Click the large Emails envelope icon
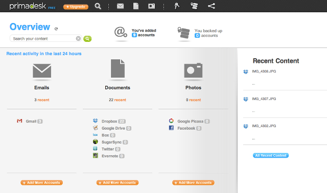Image resolution: width=327 pixels, height=193 pixels. click(42, 70)
